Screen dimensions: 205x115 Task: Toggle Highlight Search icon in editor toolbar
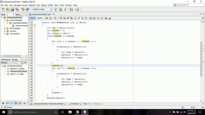71,18
